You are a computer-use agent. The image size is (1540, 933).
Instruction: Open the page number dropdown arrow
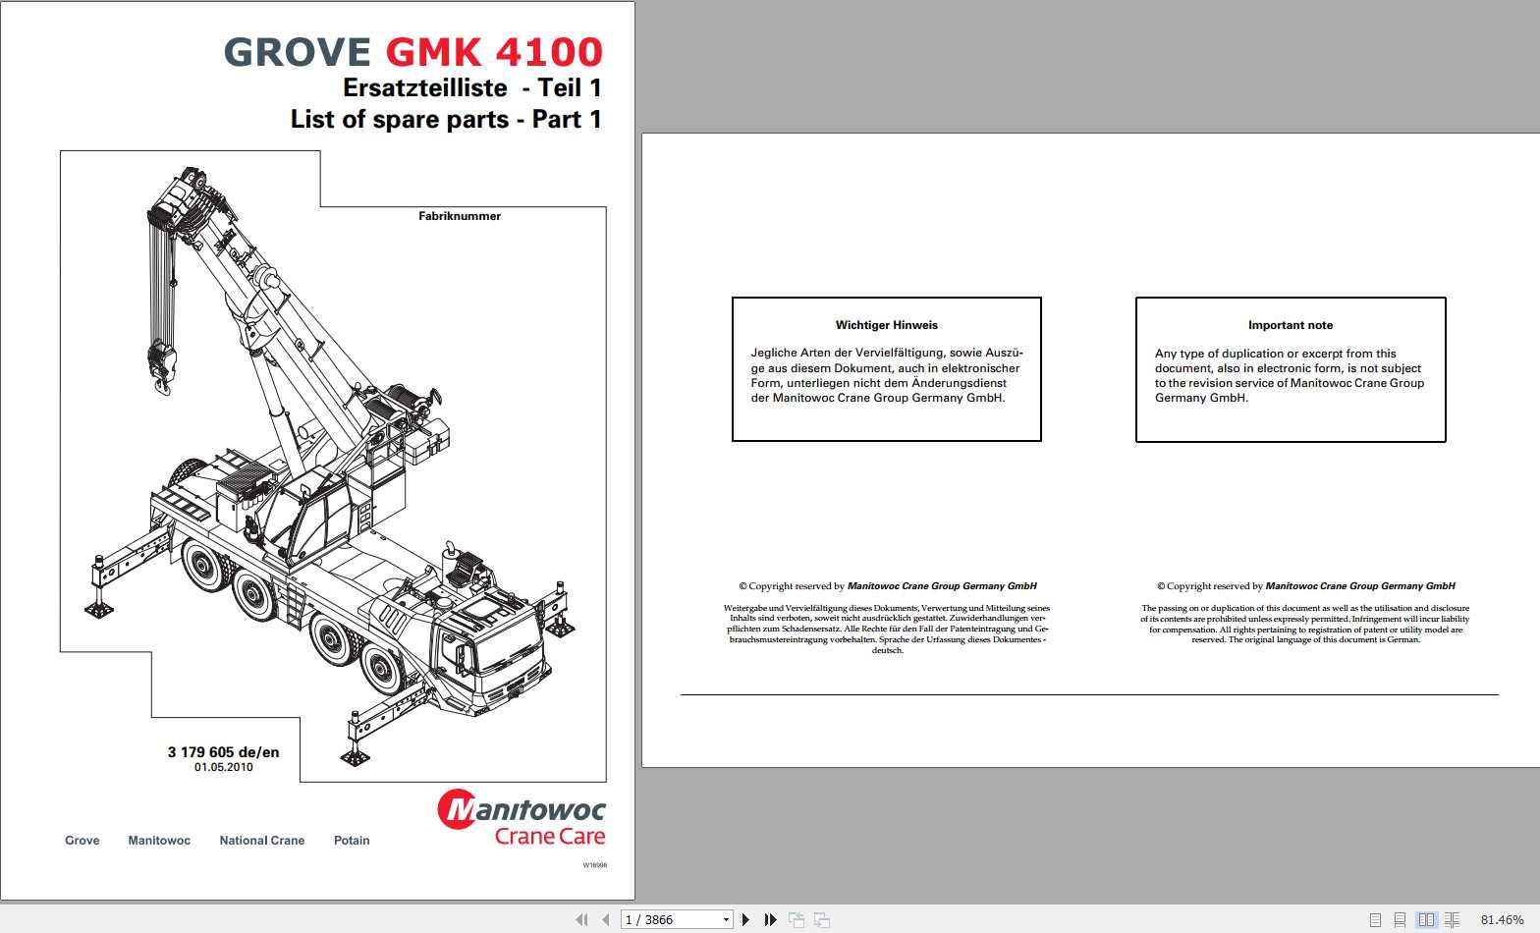pos(726,920)
